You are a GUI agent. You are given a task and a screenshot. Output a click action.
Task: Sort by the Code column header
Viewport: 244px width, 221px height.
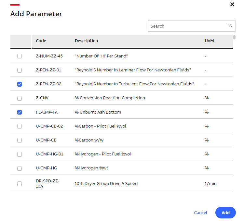(x=41, y=41)
